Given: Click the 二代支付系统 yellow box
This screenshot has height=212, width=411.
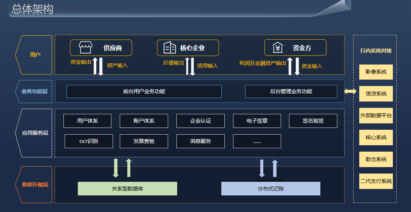Looking at the screenshot, I should click(x=376, y=181).
